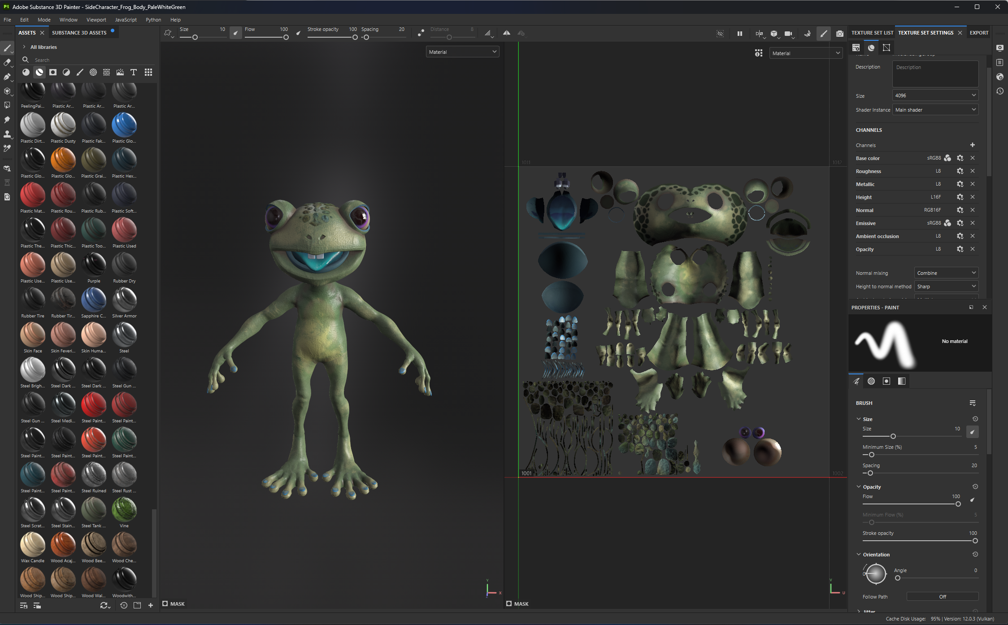Filter assets by Brushes
Image resolution: width=1008 pixels, height=625 pixels.
[x=80, y=72]
